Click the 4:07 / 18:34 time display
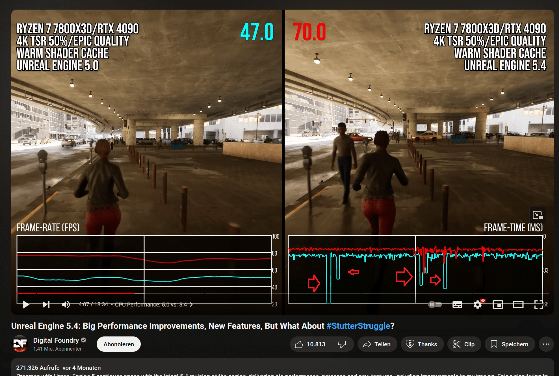The height and width of the screenshot is (376, 559). (93, 305)
